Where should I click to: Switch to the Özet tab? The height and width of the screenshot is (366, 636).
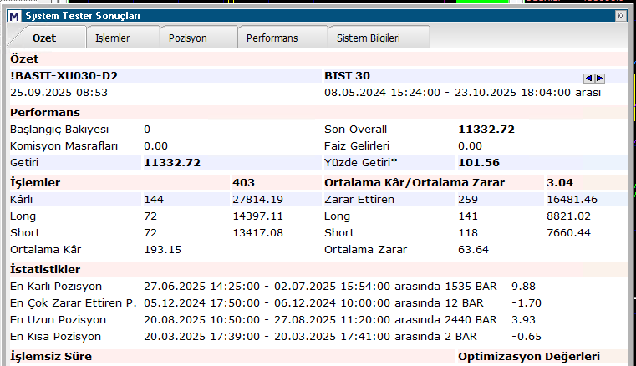[x=43, y=38]
